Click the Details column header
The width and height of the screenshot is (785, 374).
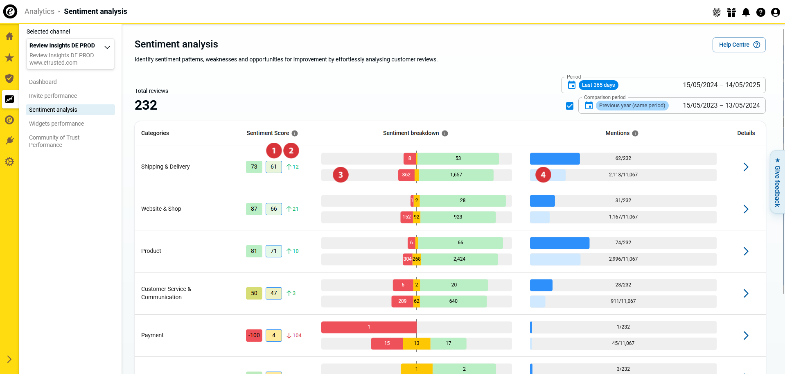pos(746,133)
